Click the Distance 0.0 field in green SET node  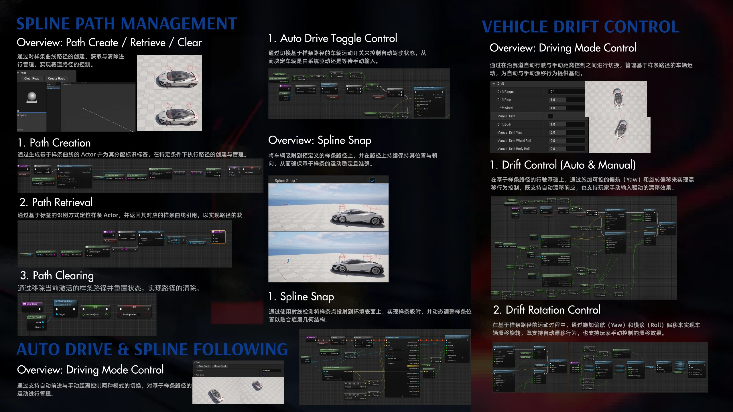tap(97, 314)
